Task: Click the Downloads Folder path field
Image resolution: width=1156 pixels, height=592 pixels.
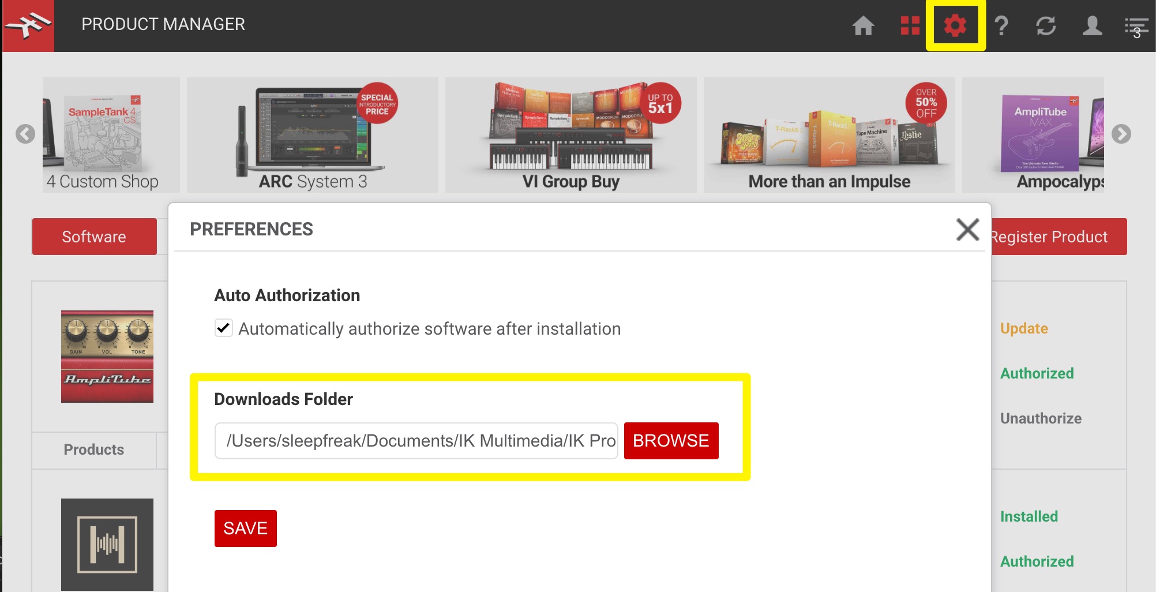Action: pyautogui.click(x=416, y=441)
